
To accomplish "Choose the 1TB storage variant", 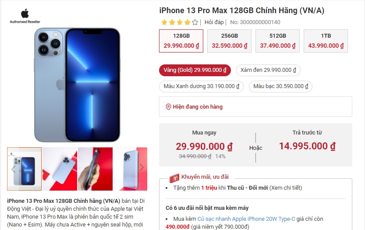I will [x=326, y=41].
